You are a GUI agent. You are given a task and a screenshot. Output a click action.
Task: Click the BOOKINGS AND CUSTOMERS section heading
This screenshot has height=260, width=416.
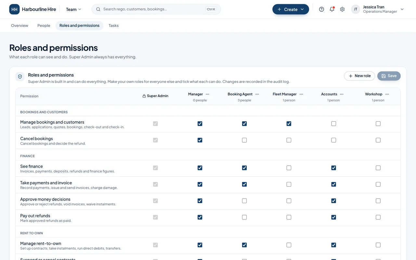(44, 112)
